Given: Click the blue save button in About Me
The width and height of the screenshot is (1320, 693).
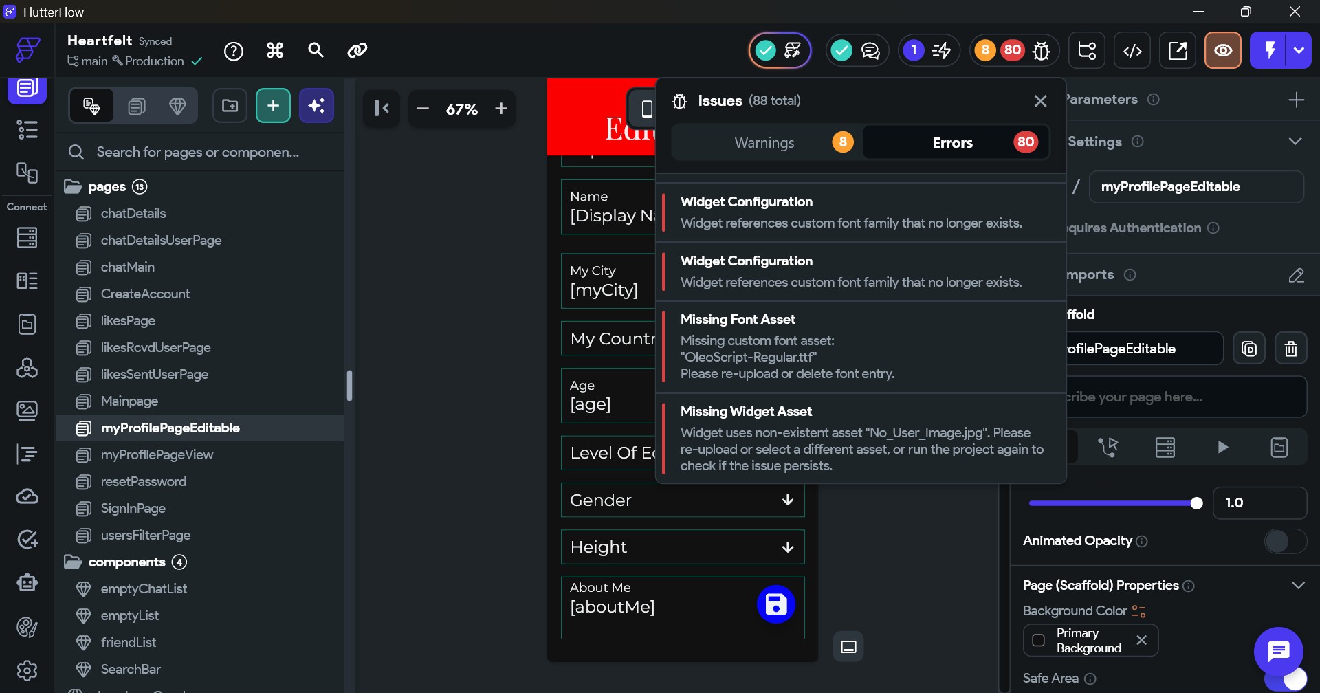Looking at the screenshot, I should tap(775, 604).
